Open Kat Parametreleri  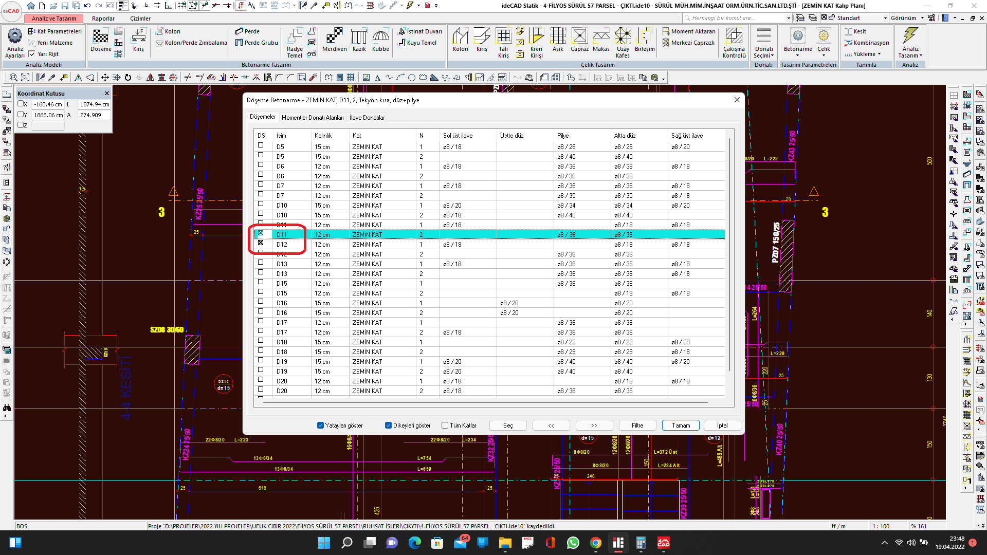[55, 31]
